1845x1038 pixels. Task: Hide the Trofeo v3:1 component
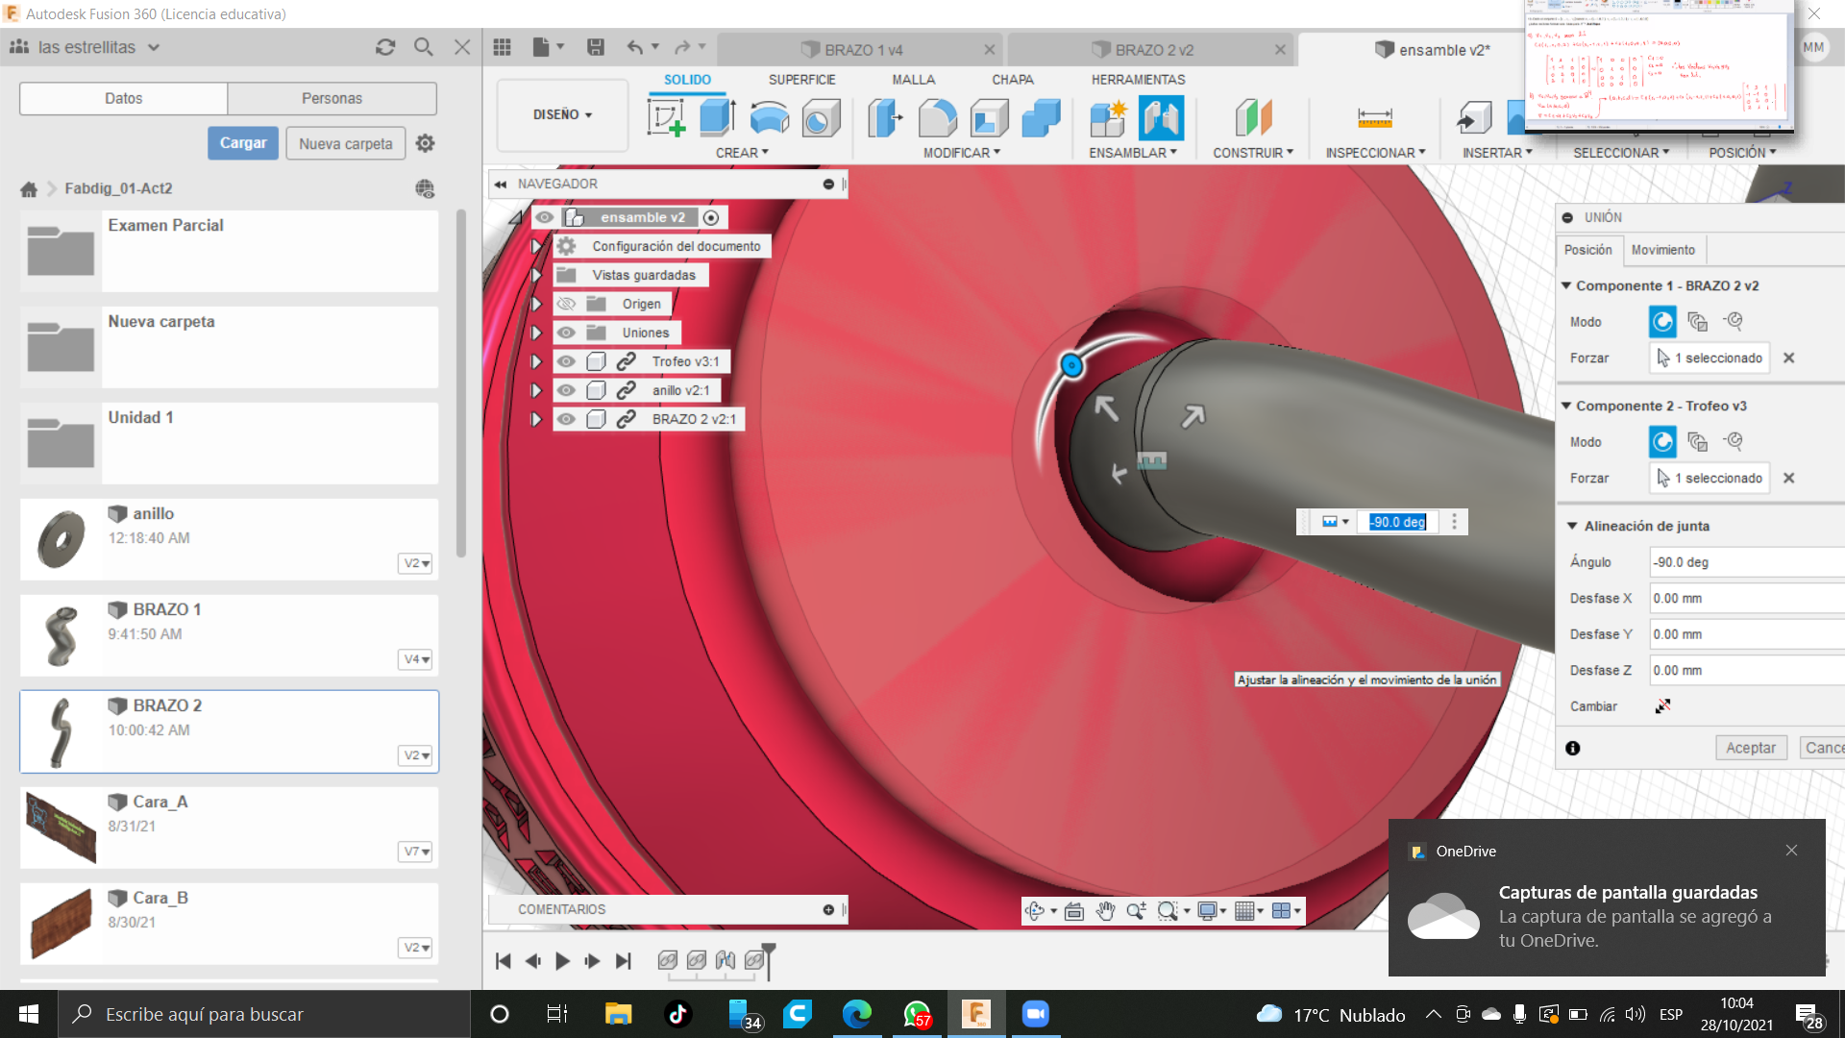click(566, 361)
